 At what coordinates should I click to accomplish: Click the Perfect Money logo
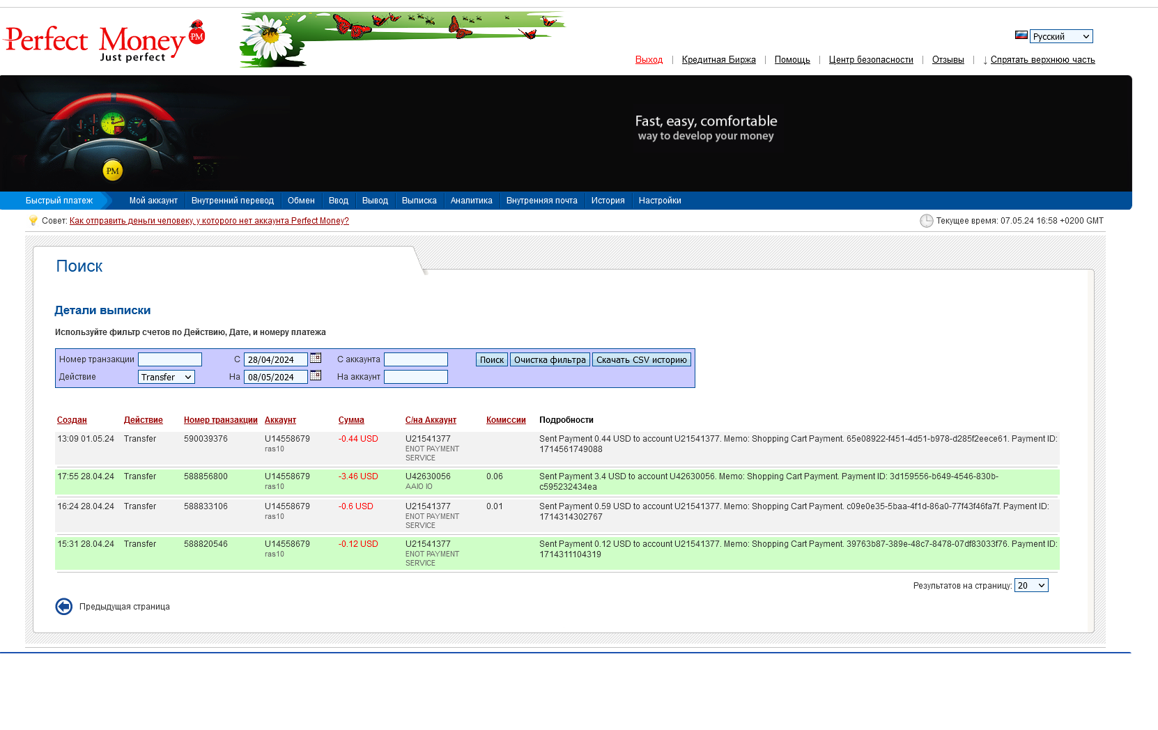(x=105, y=41)
